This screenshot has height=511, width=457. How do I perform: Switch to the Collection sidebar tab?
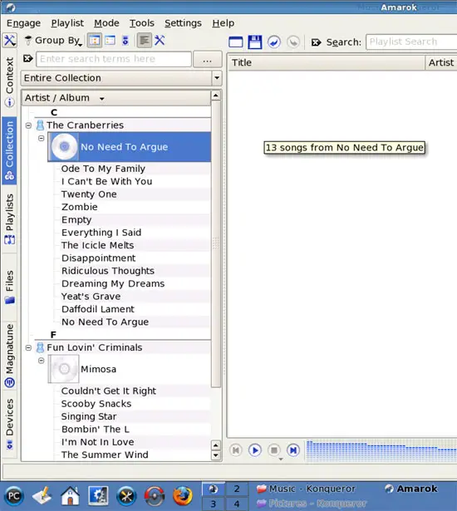pyautogui.click(x=9, y=150)
